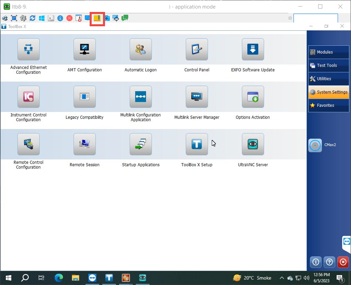Switch to the Utilities tab
Screen dimensions: 351x285
pyautogui.click(x=329, y=79)
